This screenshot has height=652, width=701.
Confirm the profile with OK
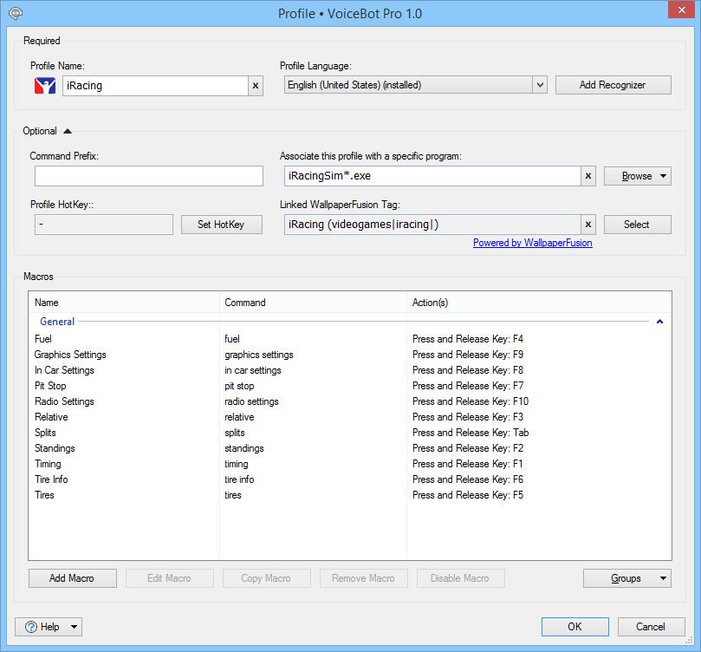[574, 627]
